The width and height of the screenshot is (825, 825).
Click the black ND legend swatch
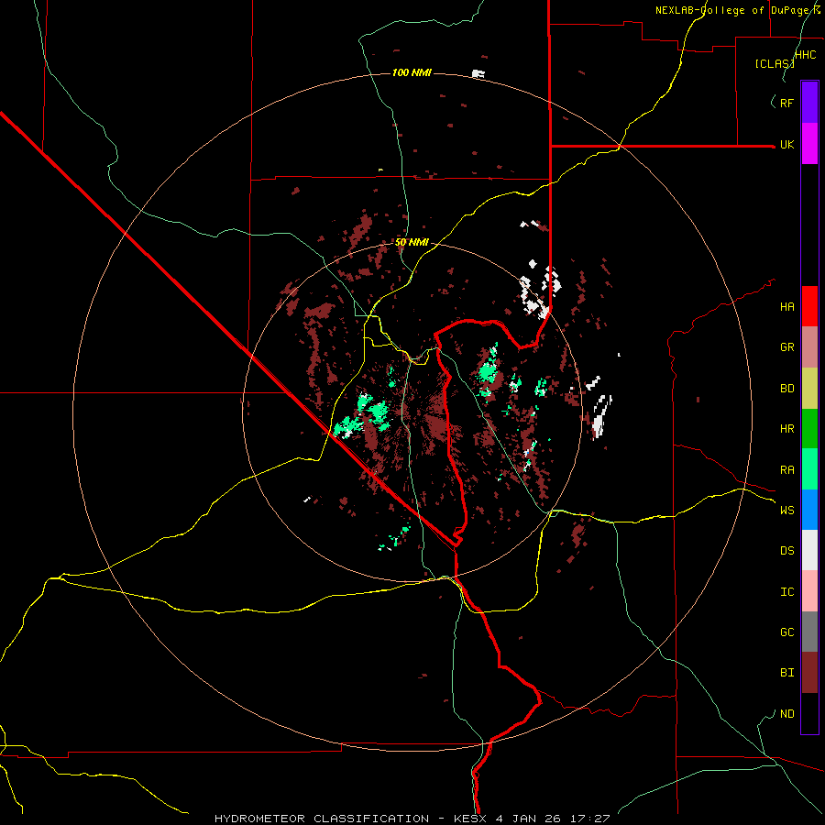click(809, 713)
